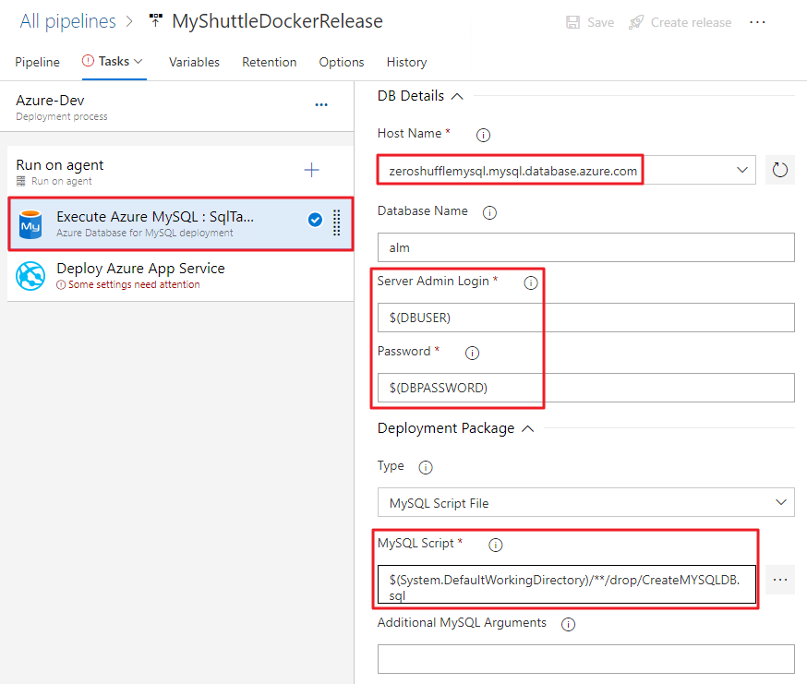Select the Execute Azure MySQL task

pos(181,224)
